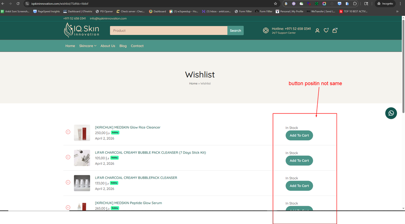This screenshot has width=405, height=224.
Task: Open the WeTransfer bookmark
Action: (320, 11)
